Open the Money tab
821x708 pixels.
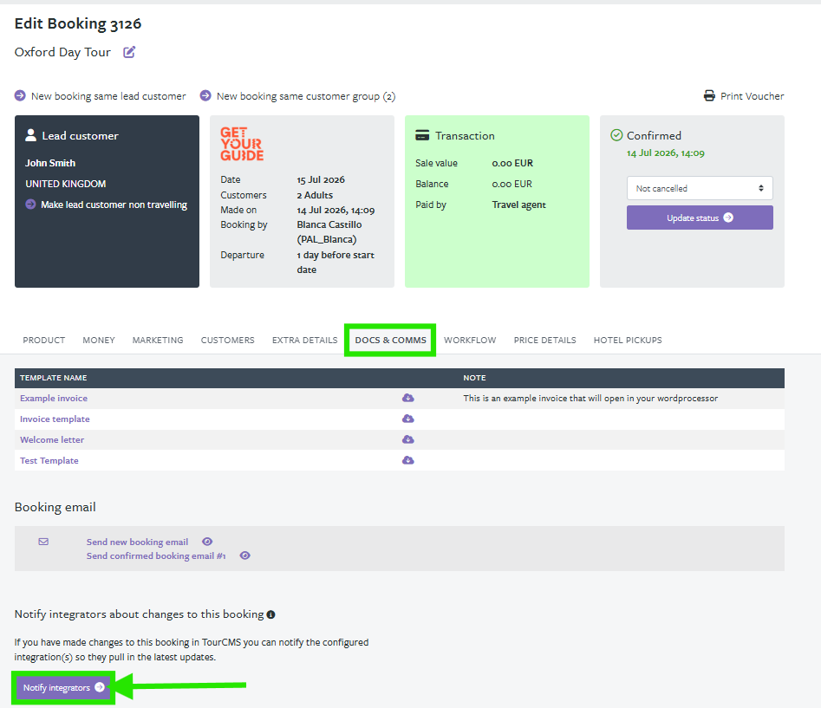(99, 340)
